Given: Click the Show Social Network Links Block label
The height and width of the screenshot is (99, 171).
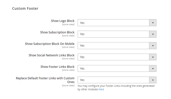Looking at the screenshot, I should 51,55.
